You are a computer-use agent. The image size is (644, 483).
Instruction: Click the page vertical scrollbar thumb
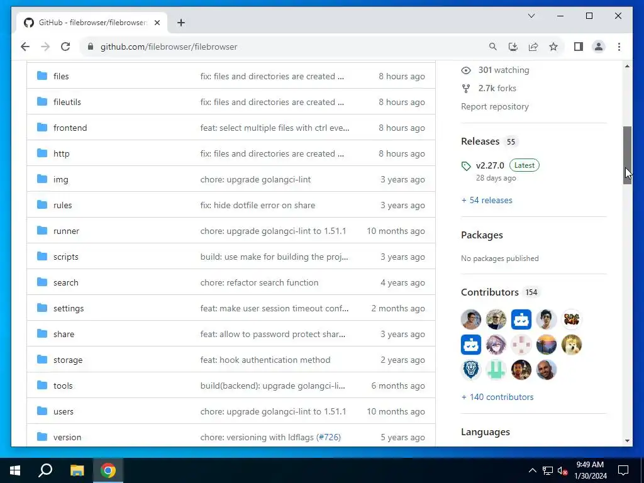click(627, 155)
